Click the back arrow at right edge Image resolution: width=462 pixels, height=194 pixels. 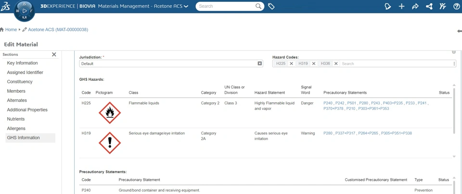tap(459, 31)
